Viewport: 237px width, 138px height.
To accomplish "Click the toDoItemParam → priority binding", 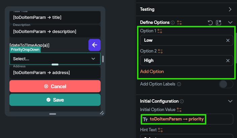I will click(x=177, y=119).
